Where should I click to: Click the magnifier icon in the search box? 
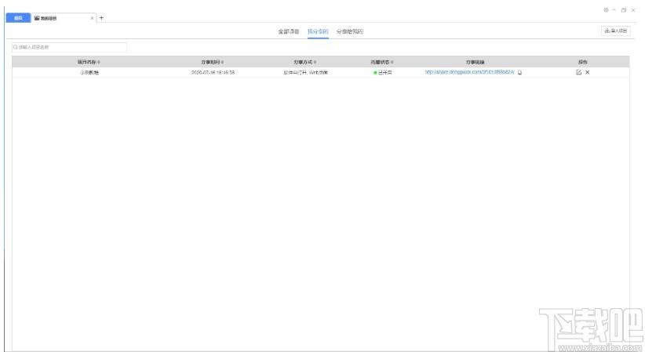[15, 47]
